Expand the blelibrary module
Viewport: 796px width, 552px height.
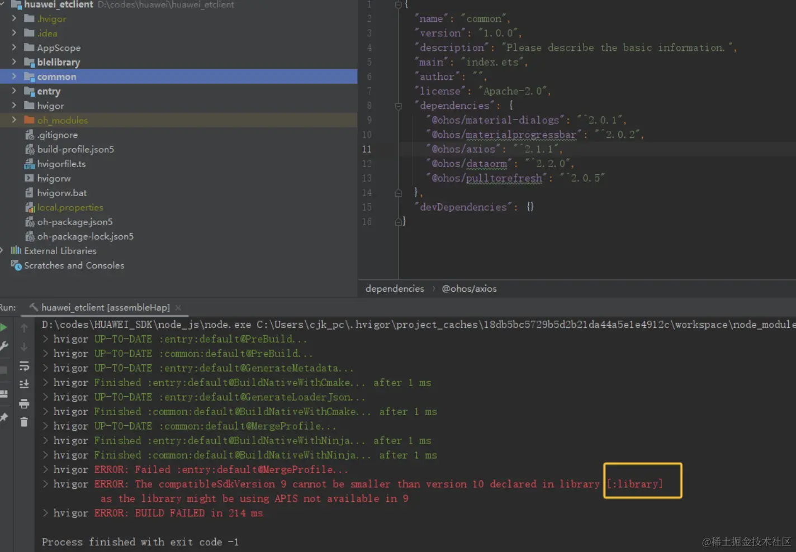click(x=14, y=62)
